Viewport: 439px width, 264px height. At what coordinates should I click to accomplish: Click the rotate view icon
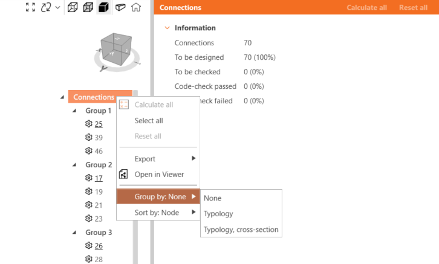tap(46, 7)
